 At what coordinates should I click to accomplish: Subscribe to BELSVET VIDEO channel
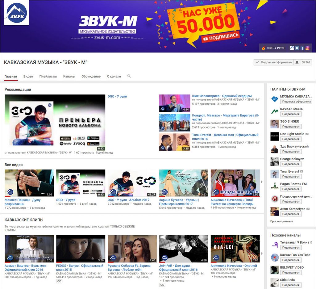[x=291, y=273]
